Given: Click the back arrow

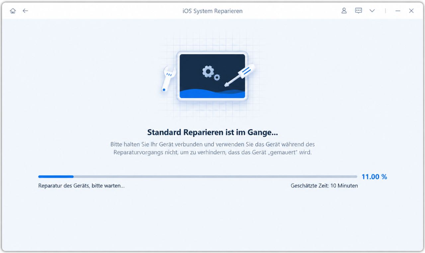Looking at the screenshot, I should click(x=25, y=11).
